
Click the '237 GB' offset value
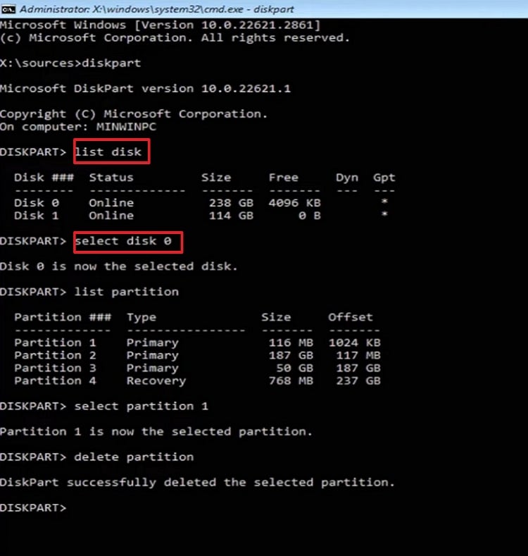(x=358, y=381)
